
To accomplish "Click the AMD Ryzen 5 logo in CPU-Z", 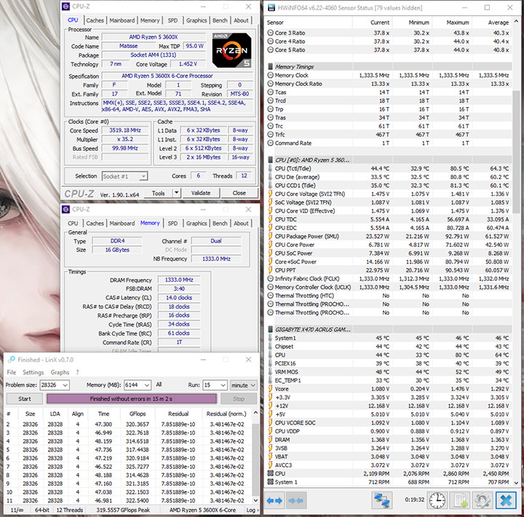I will tap(231, 50).
